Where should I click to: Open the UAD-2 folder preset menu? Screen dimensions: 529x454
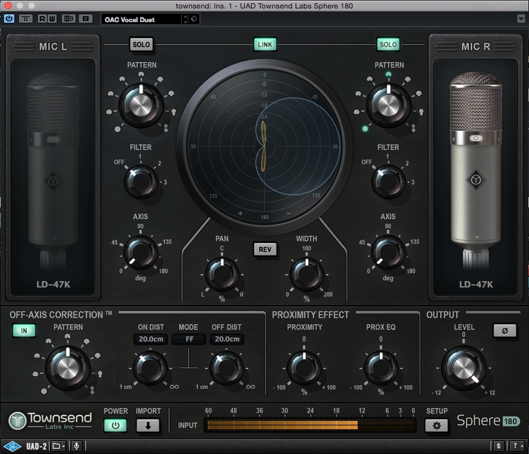point(59,446)
